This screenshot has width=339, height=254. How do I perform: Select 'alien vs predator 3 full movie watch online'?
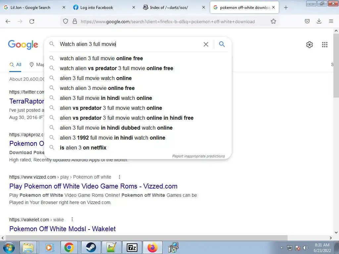[x=138, y=108]
